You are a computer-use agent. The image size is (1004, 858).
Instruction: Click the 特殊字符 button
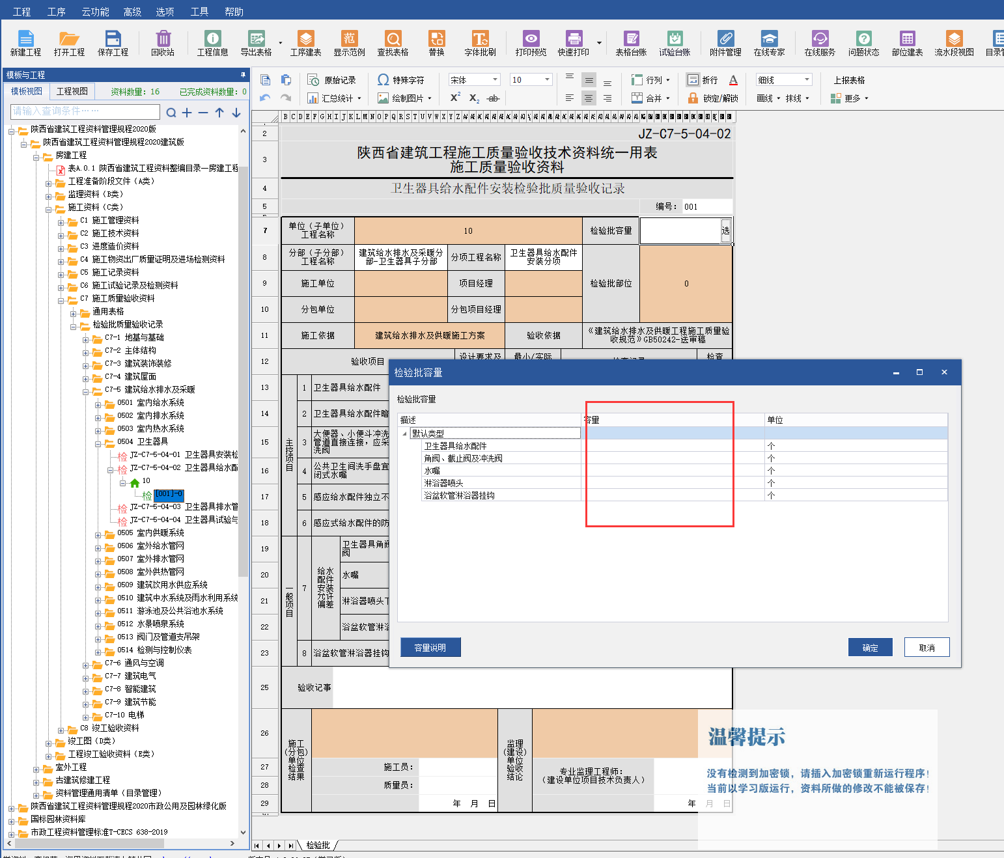[400, 79]
